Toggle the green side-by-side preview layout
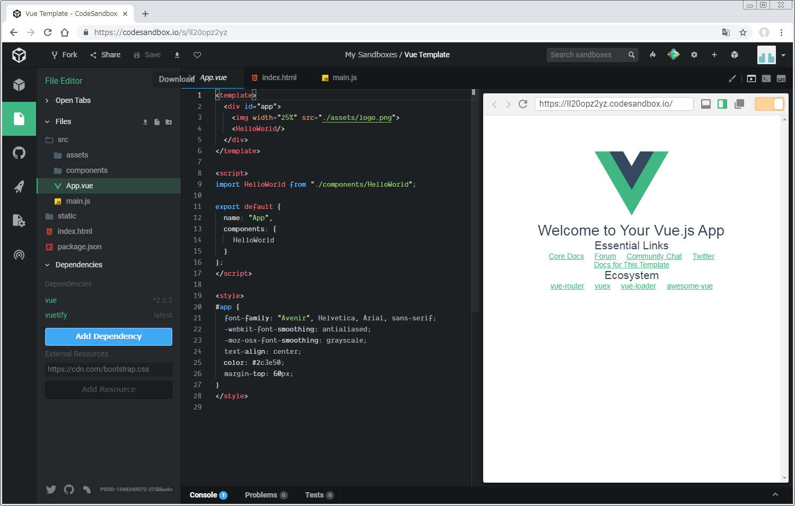This screenshot has width=795, height=506. (722, 104)
